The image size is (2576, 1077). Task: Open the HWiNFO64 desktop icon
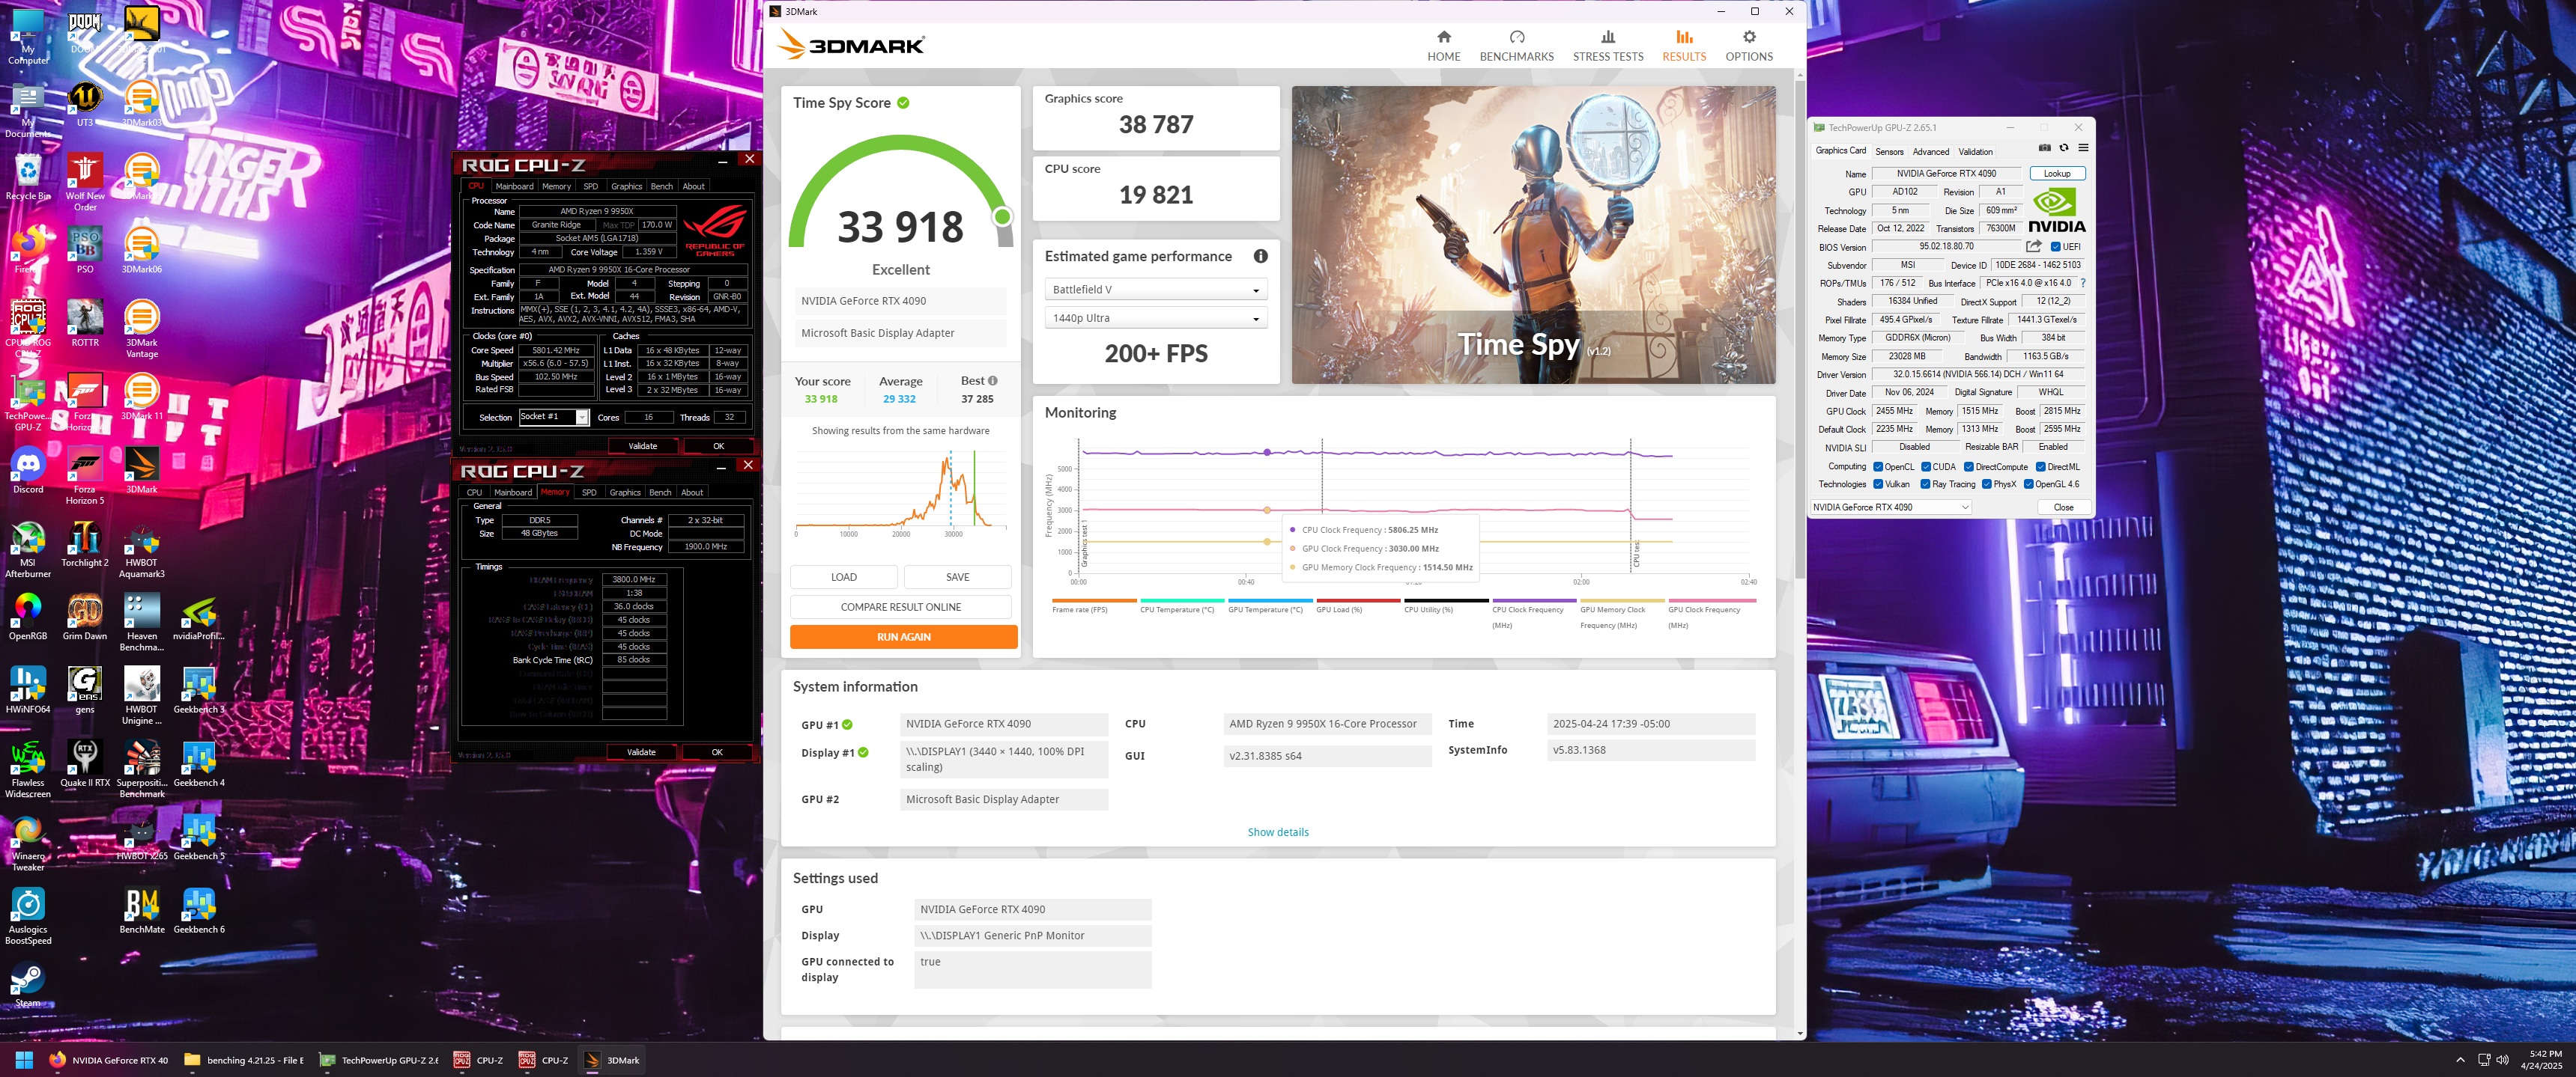pyautogui.click(x=28, y=690)
